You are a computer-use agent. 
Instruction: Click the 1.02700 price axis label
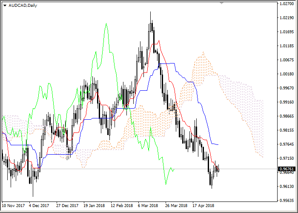point(287,4)
